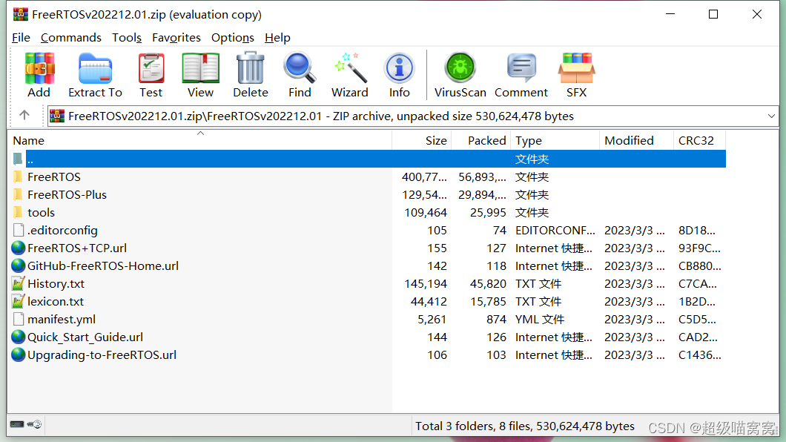Select the .editorconfig file name
Image resolution: width=786 pixels, height=442 pixels.
[63, 230]
